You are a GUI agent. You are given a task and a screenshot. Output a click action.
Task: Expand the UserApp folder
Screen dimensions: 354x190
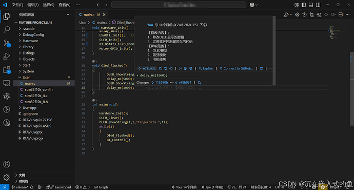tap(29, 108)
